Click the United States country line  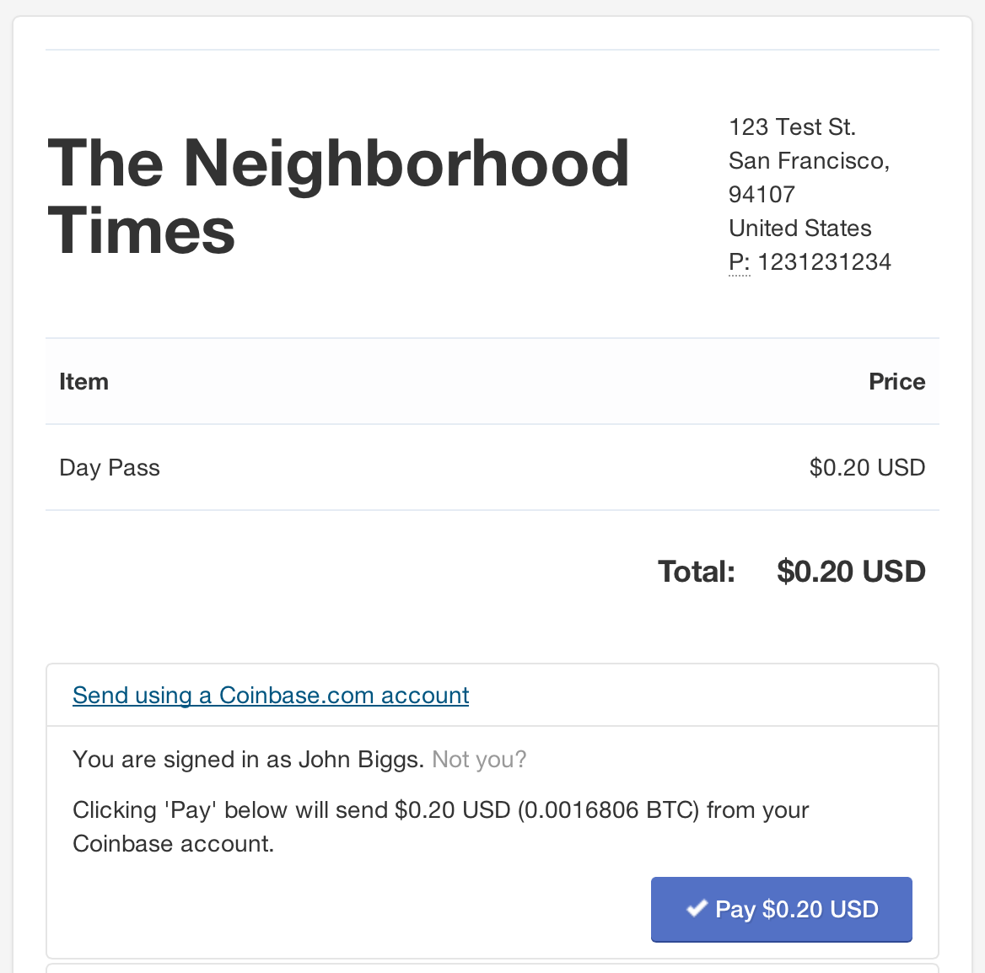click(799, 228)
